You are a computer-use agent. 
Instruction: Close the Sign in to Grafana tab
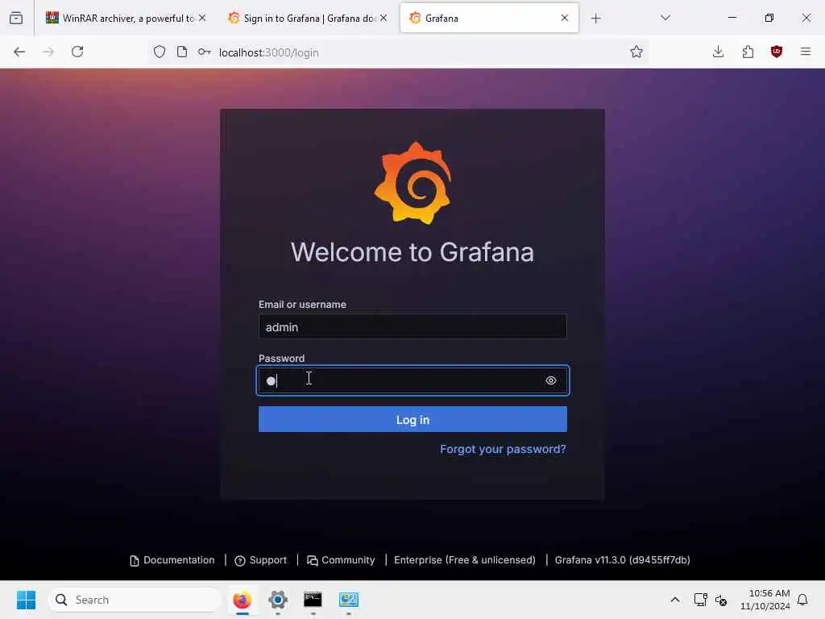[383, 19]
